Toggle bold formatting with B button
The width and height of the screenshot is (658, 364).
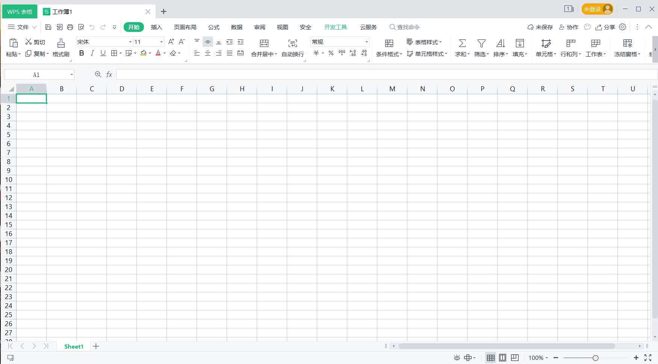82,53
